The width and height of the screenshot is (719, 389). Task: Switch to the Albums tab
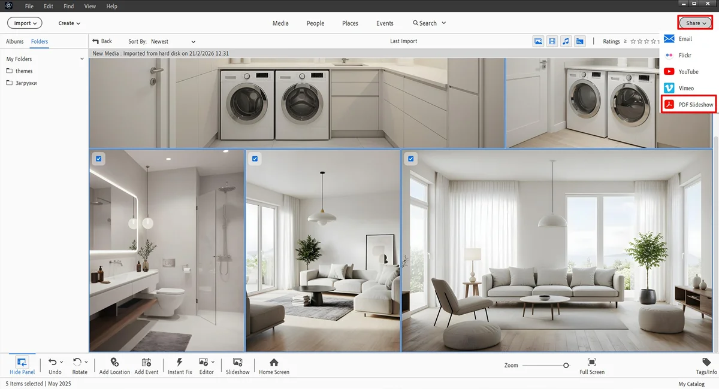click(15, 41)
